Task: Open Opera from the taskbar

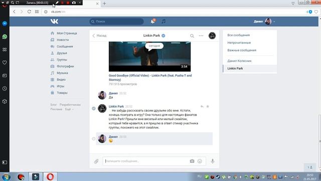Action: click(x=50, y=176)
